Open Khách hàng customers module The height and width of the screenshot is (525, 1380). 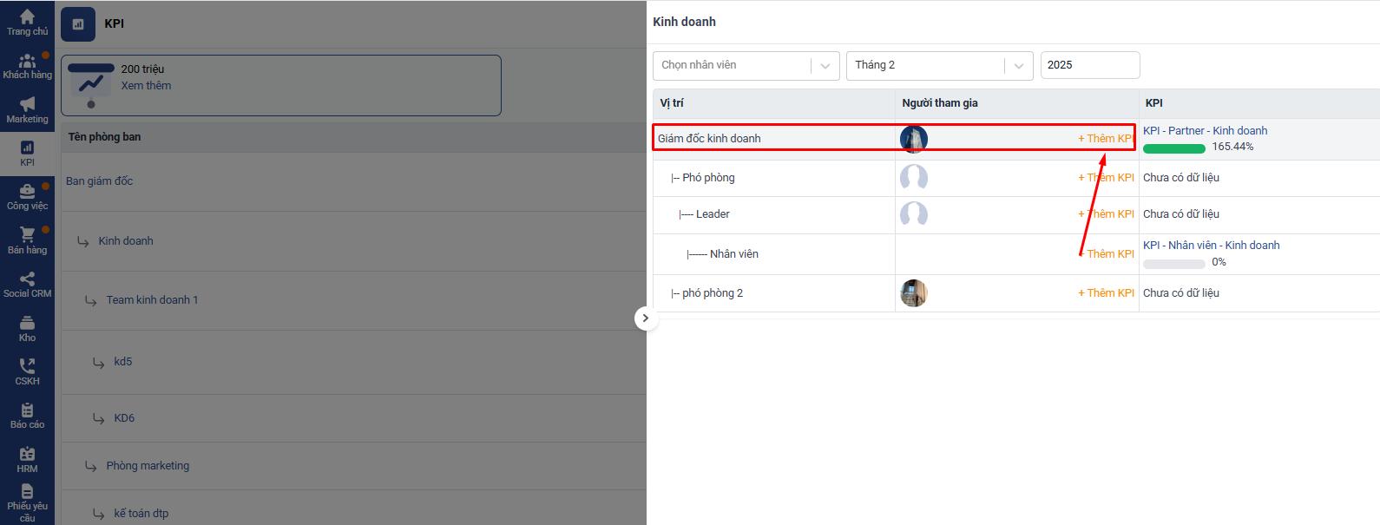[27, 66]
